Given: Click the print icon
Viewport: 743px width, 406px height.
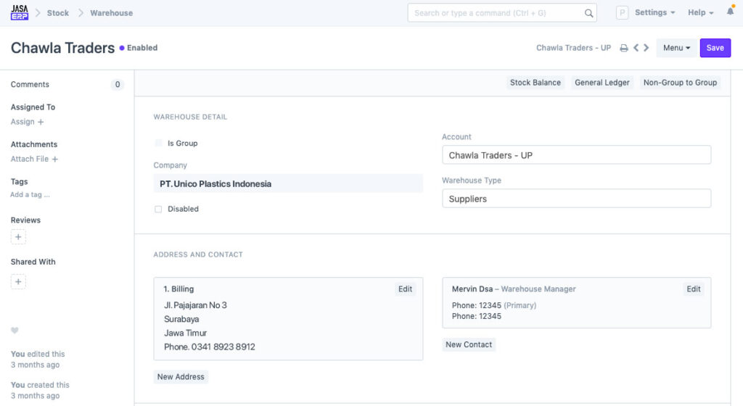Looking at the screenshot, I should click(624, 49).
